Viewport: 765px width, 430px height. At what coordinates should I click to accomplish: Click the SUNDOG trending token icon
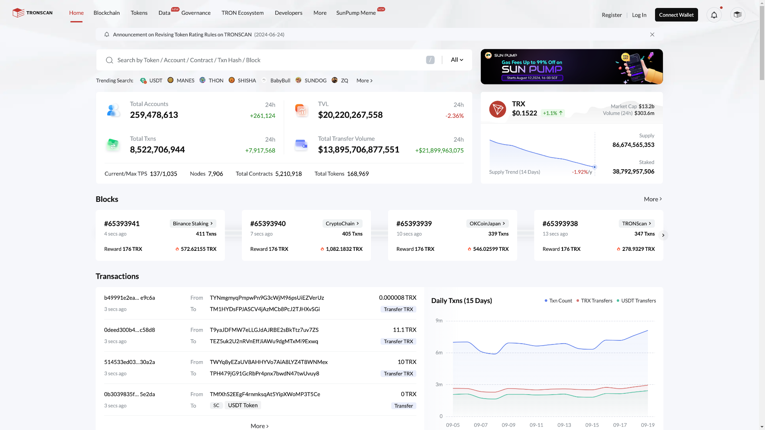[x=298, y=80]
